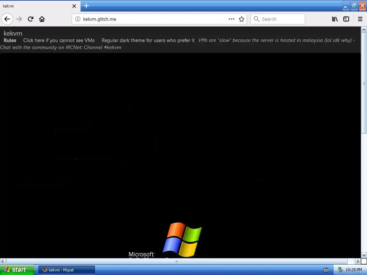This screenshot has height=275, width=367.
Task: Show site information for kekvm.glitch.me
Action: point(78,19)
